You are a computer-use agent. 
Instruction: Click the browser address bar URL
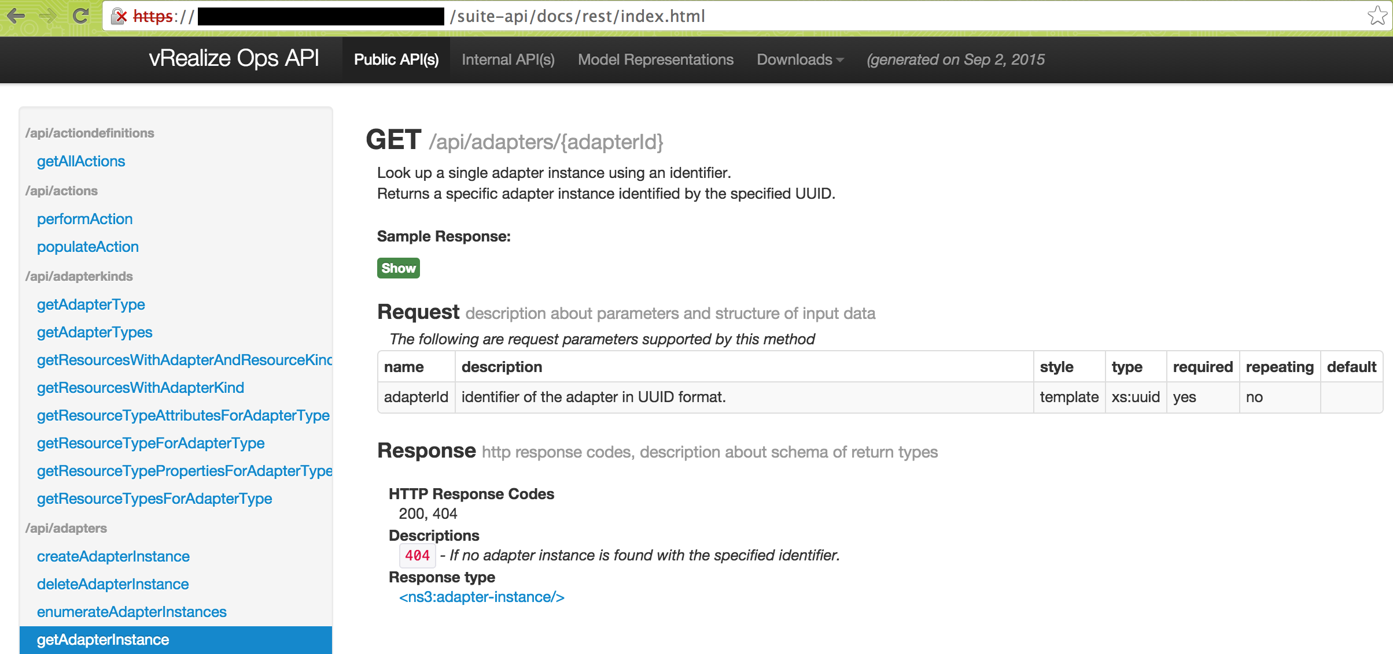[x=578, y=16]
